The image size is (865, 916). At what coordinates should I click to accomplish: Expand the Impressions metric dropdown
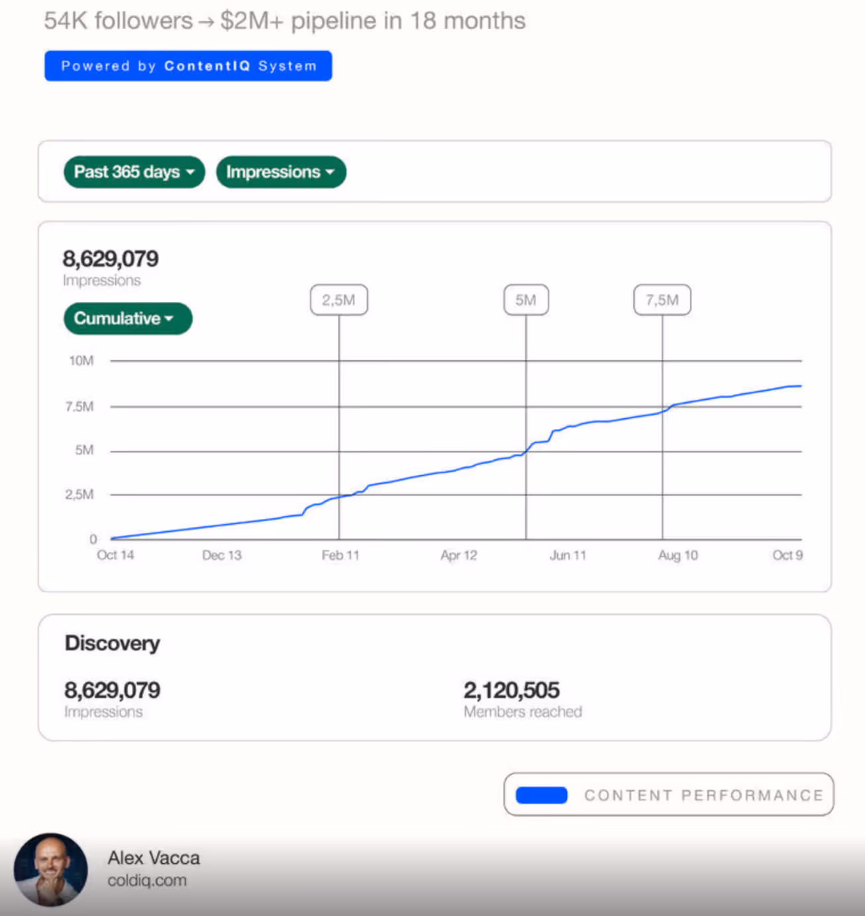pyautogui.click(x=331, y=172)
